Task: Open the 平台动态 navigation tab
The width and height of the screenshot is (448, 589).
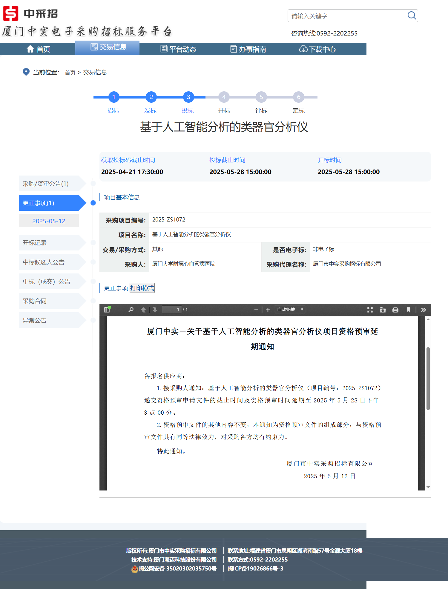Action: [x=178, y=49]
